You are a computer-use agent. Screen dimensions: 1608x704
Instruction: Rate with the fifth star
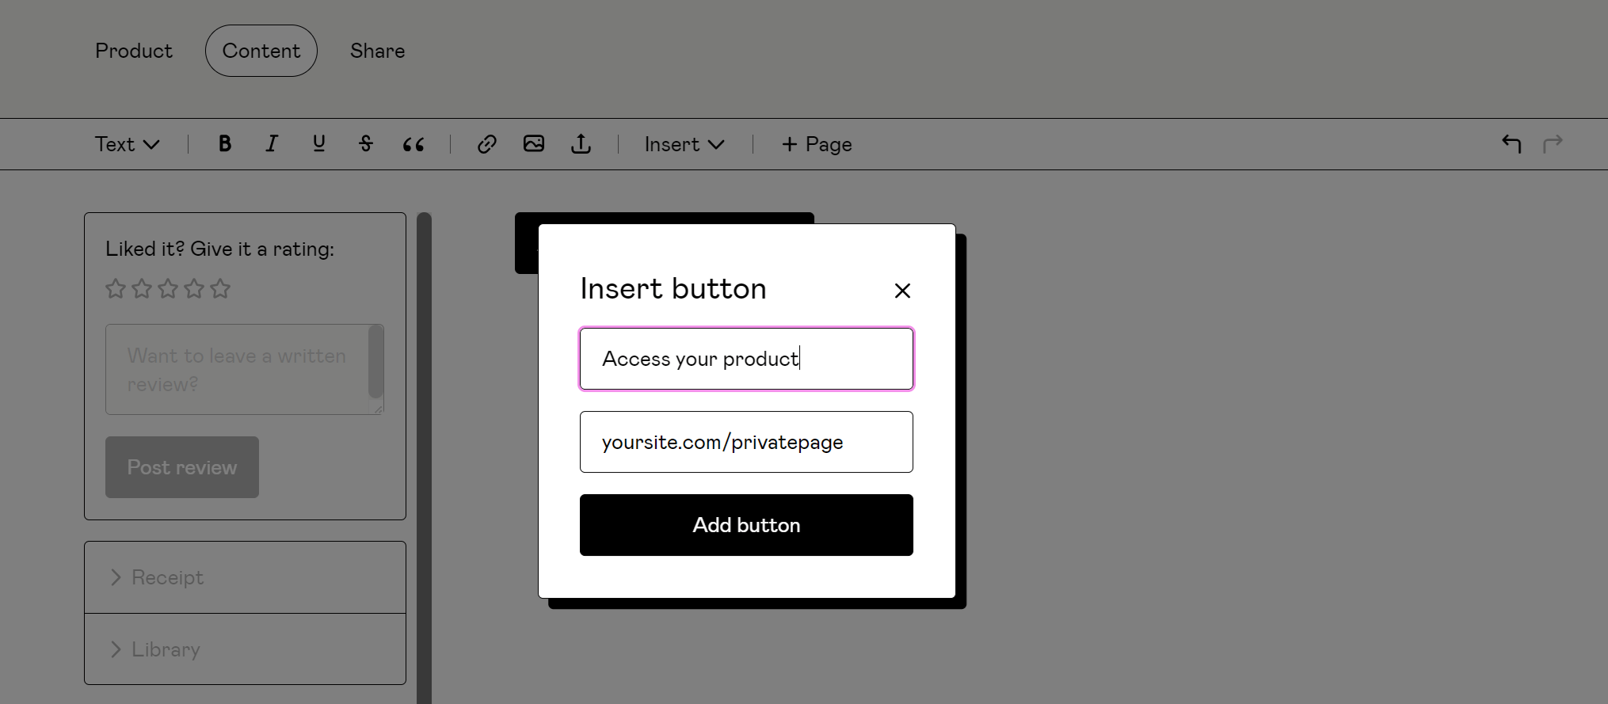tap(220, 288)
